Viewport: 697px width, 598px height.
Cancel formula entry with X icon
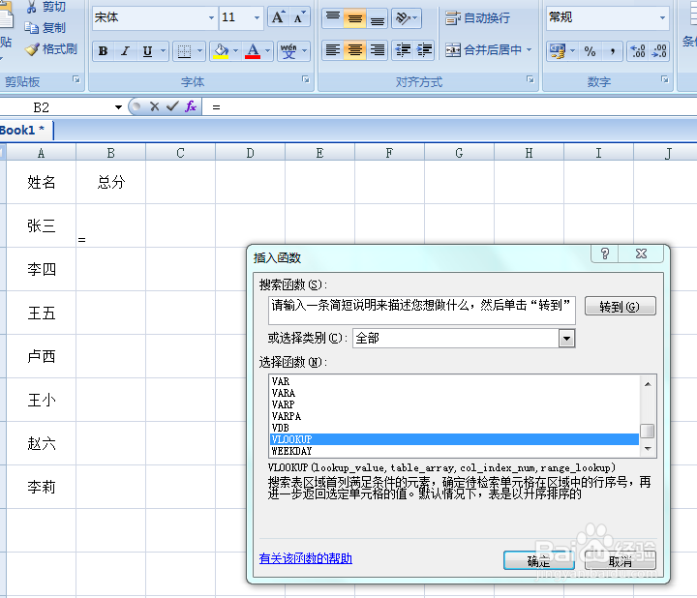pyautogui.click(x=154, y=106)
